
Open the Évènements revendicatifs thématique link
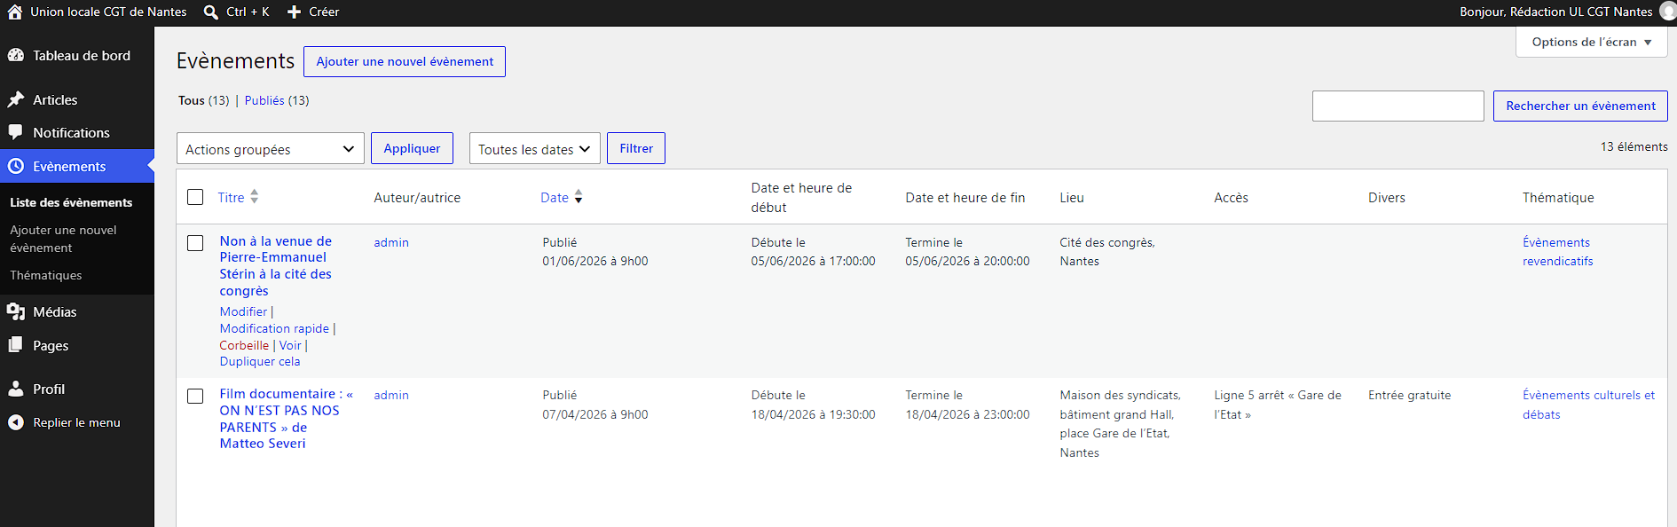tap(1558, 252)
